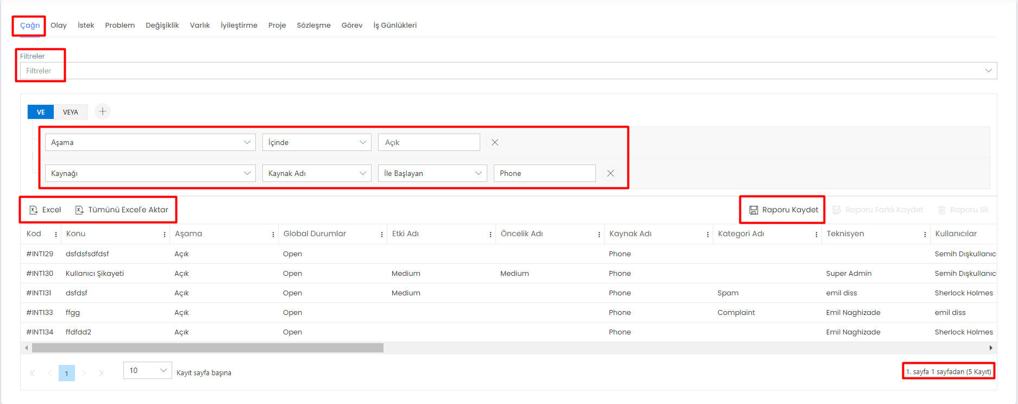This screenshot has height=404, width=1018.
Task: Open Konu column menu dots
Action: (165, 234)
